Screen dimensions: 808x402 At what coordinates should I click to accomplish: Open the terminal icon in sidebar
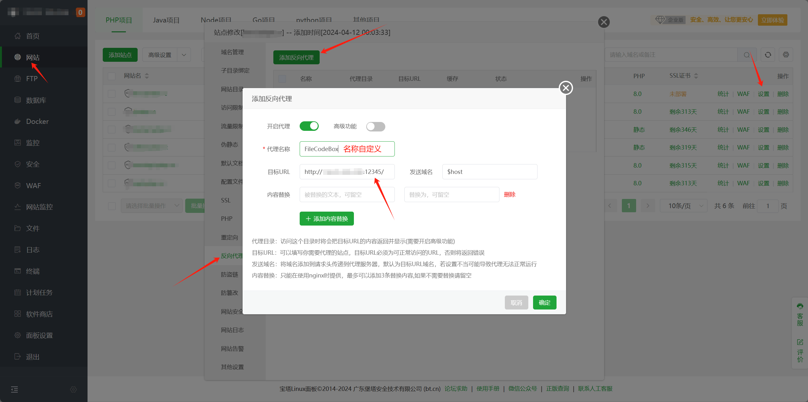[18, 271]
